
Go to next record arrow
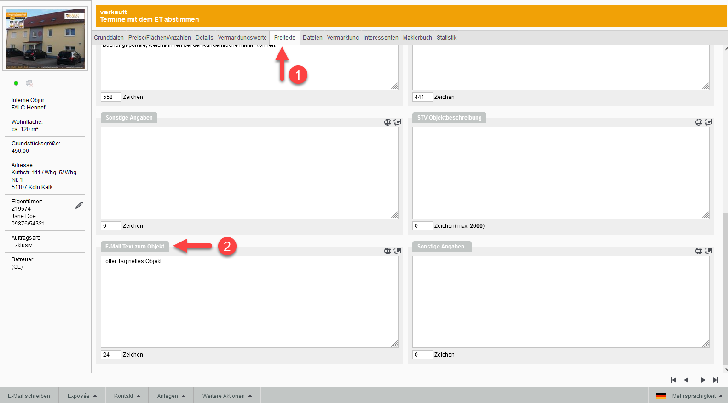point(703,380)
